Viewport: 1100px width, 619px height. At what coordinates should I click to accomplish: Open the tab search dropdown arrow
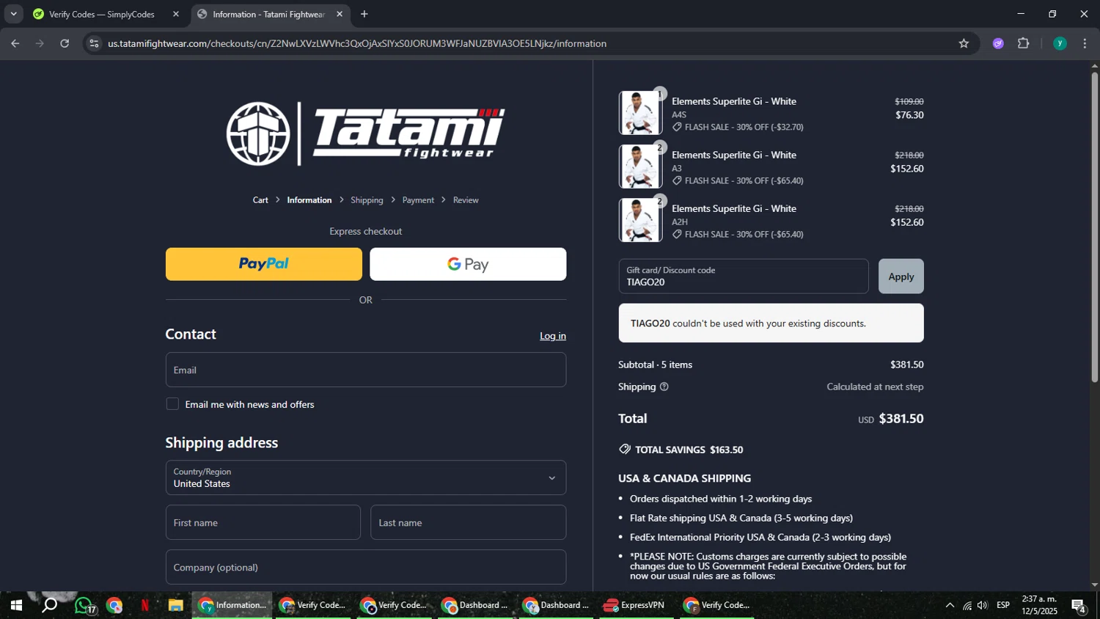(x=13, y=14)
